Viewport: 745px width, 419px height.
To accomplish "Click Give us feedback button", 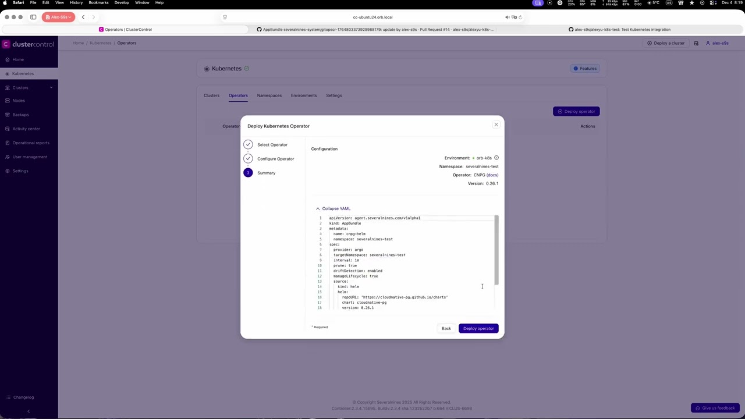I will (x=715, y=408).
